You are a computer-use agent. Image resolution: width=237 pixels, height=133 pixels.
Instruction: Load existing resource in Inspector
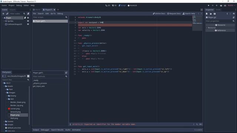point(211,14)
